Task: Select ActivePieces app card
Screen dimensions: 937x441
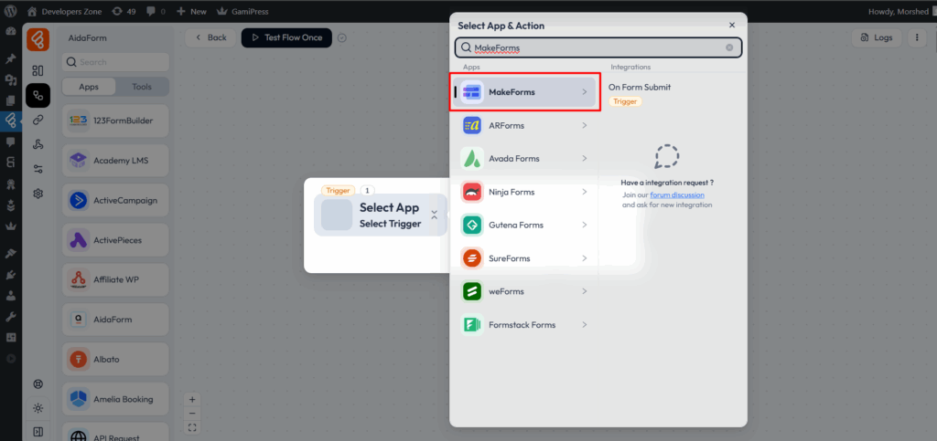Action: click(115, 240)
